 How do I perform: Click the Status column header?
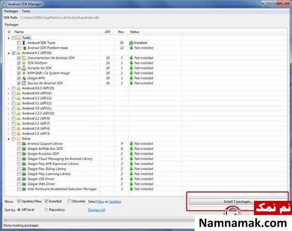point(134,32)
